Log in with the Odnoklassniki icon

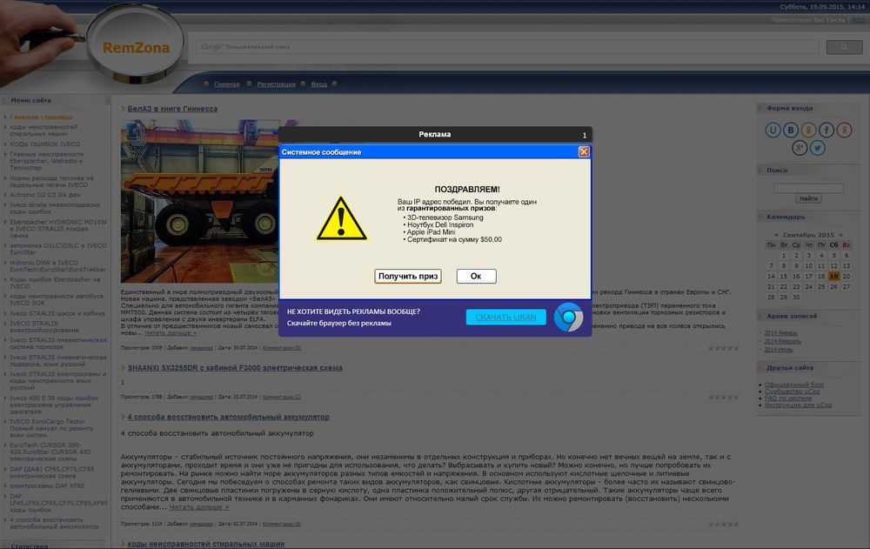pyautogui.click(x=808, y=130)
